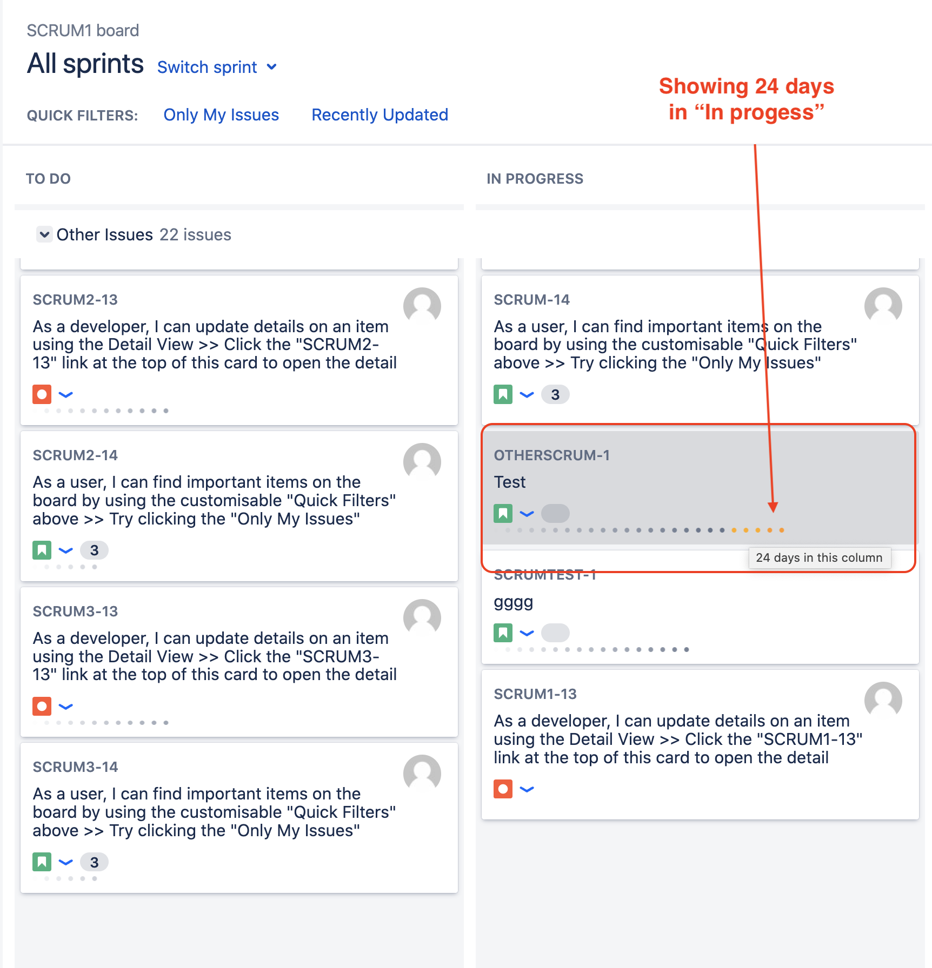Image resolution: width=932 pixels, height=968 pixels.
Task: Open the SCRUM-14 issue key link
Action: pos(532,300)
